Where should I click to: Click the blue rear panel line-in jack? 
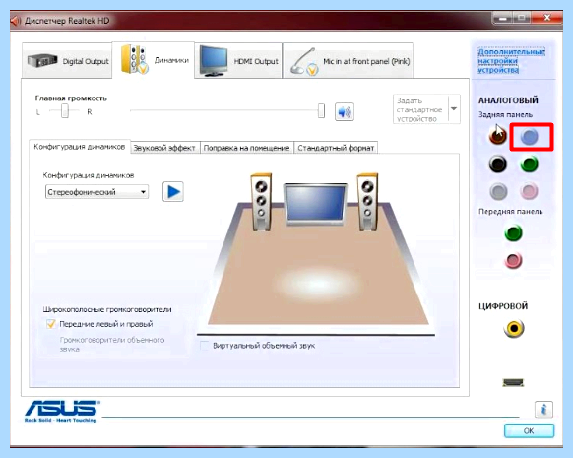click(x=529, y=137)
